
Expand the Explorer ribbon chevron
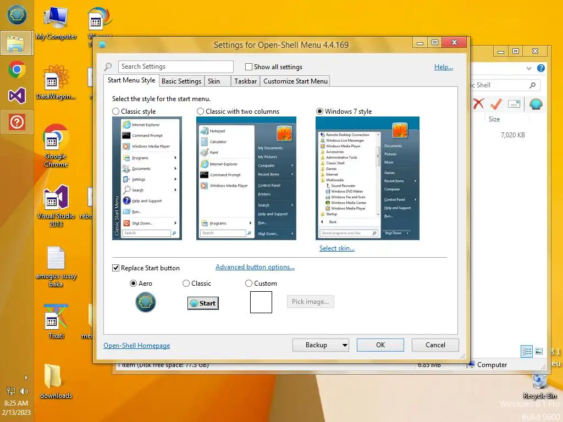coord(528,68)
